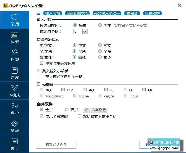This screenshot has height=153, width=186.
Task: Jump to the 模糊音 tab at top
Action: click(x=132, y=13)
